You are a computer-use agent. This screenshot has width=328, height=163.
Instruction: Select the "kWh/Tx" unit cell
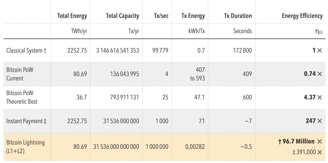coord(196,31)
